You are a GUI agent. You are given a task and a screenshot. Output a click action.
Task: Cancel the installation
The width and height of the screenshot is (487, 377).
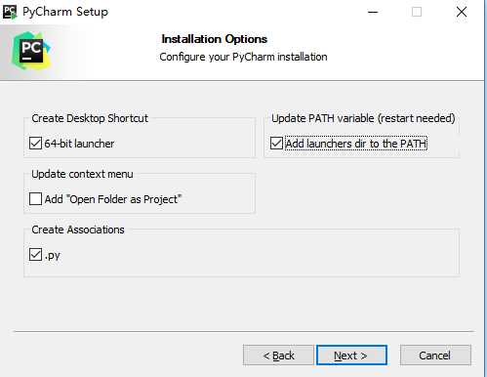(435, 356)
